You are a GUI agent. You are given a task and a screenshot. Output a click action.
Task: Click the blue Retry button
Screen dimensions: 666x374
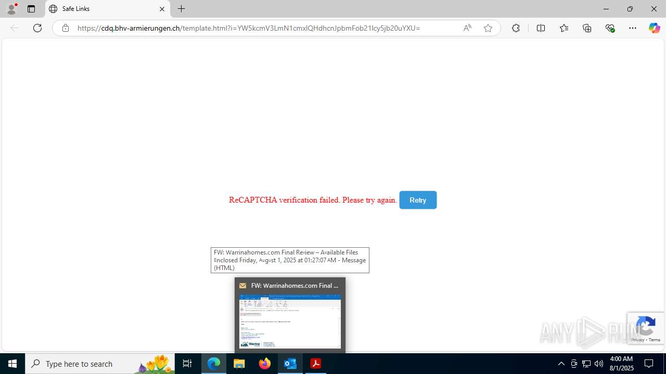click(418, 200)
